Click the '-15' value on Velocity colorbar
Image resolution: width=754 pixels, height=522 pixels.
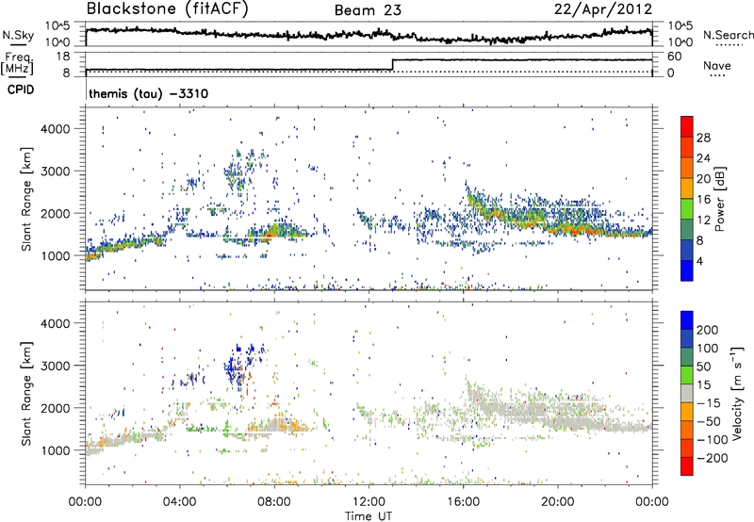click(708, 402)
